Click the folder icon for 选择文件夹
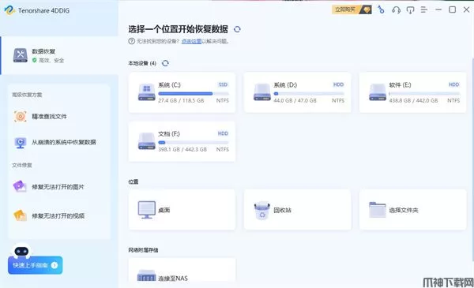Viewport: 474px width, 288px height. point(378,210)
